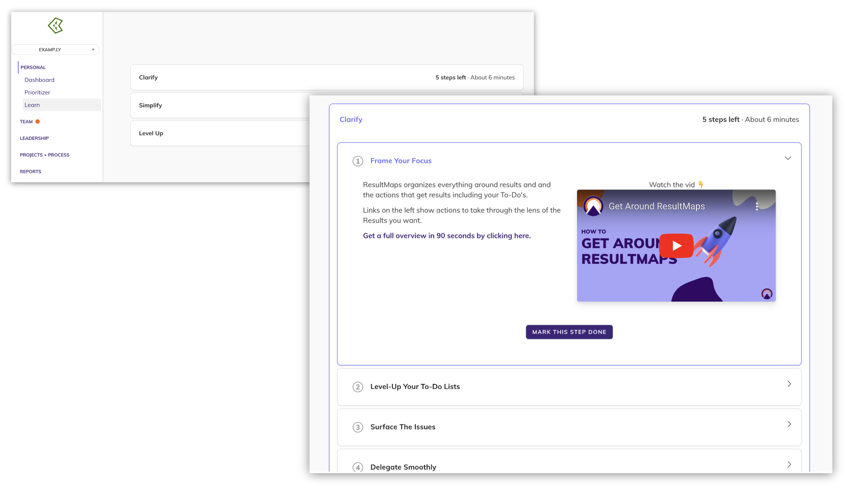Expand the Simplify row in the back window

click(220, 106)
